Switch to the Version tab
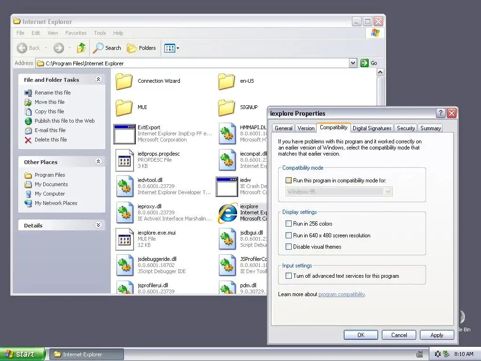 [x=306, y=128]
